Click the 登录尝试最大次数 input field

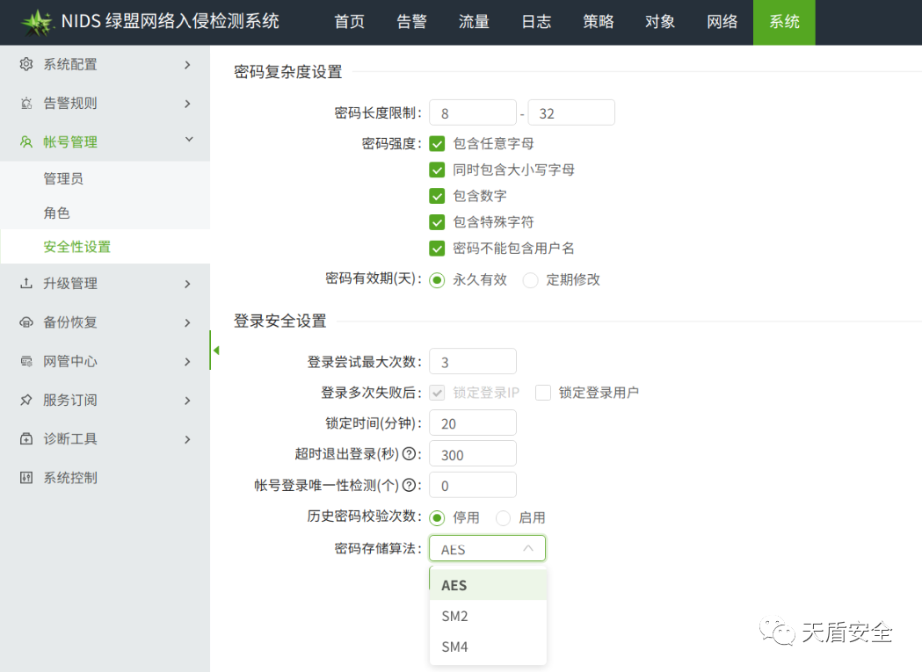pos(472,362)
